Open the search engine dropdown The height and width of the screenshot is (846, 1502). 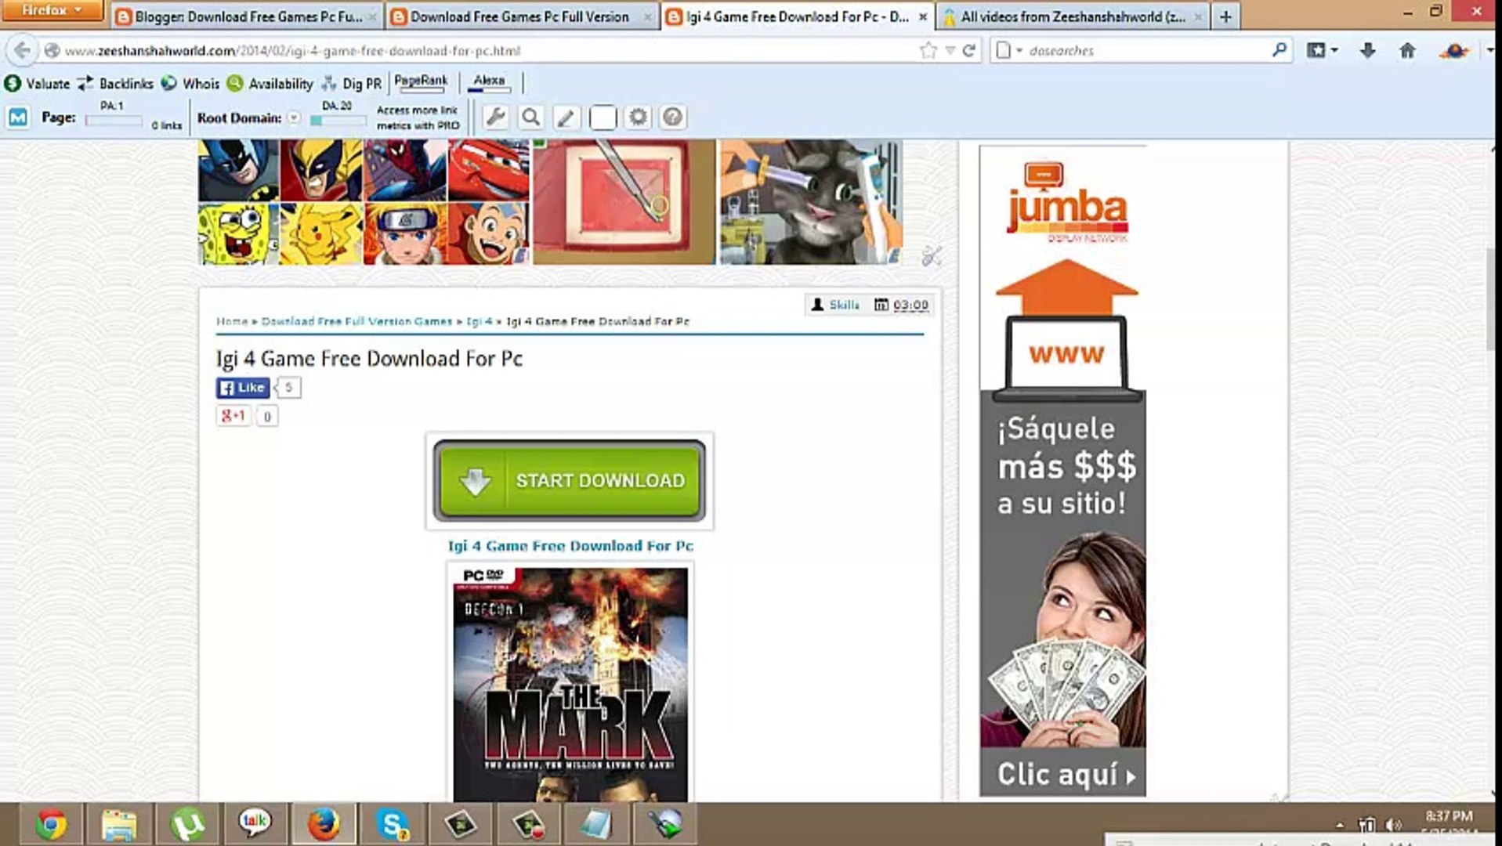pos(1008,51)
